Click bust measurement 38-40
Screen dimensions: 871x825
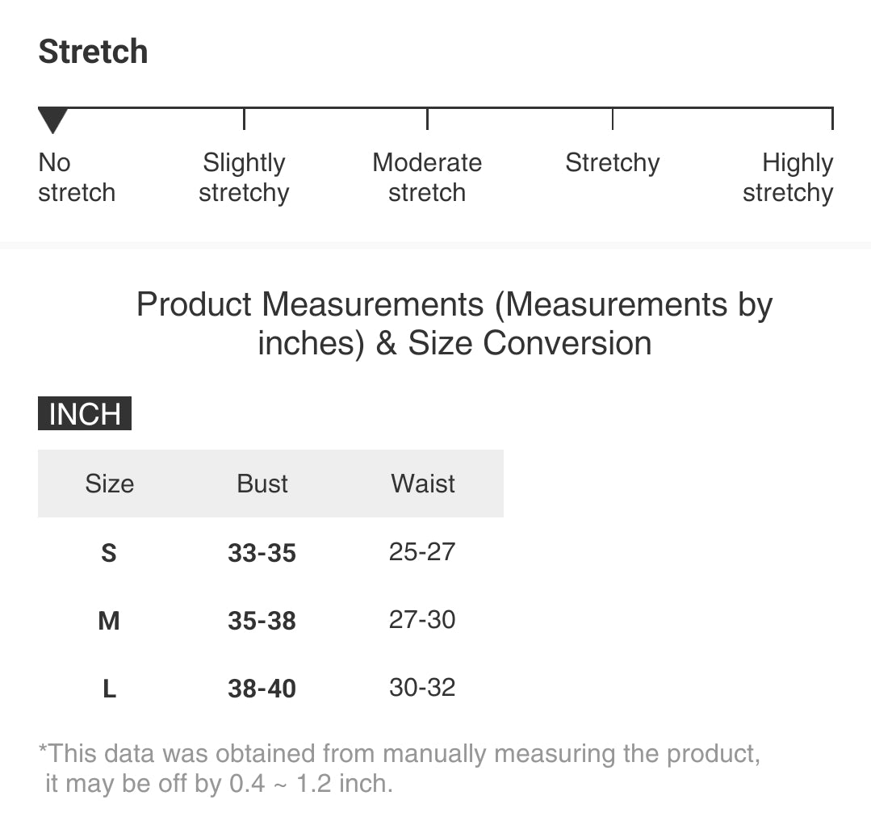pos(262,689)
